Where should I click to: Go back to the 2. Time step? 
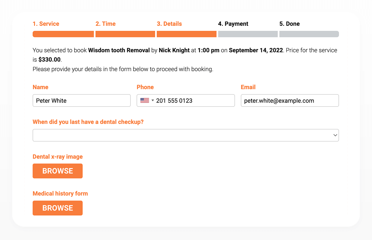tap(106, 24)
